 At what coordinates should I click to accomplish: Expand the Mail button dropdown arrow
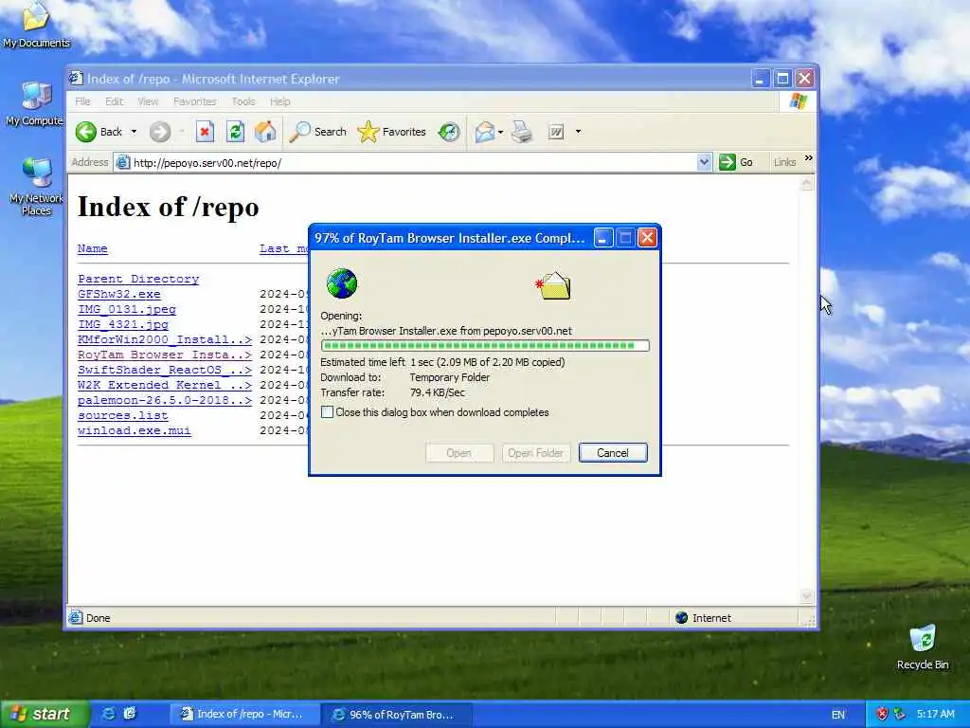click(x=500, y=132)
